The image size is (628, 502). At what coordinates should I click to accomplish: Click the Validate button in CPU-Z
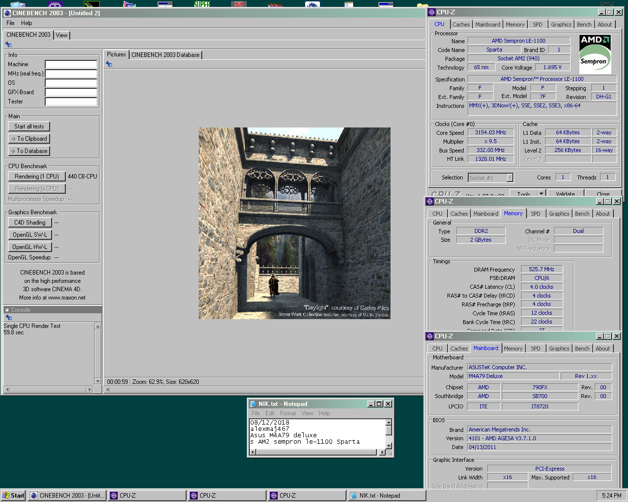tap(565, 194)
